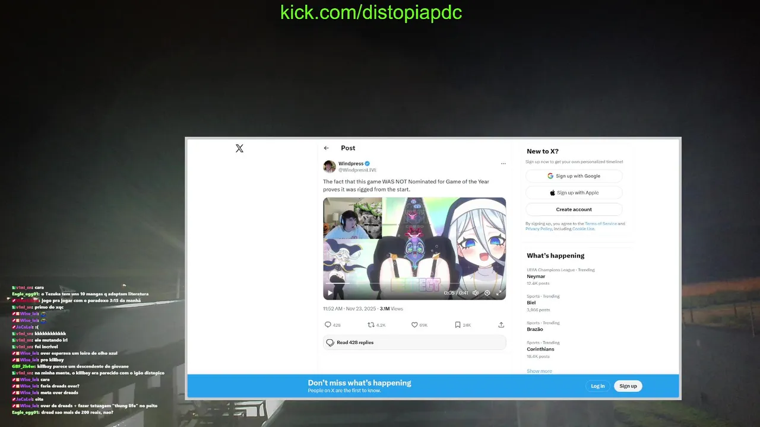Click the share upload icon
The height and width of the screenshot is (427, 760).
pos(501,325)
